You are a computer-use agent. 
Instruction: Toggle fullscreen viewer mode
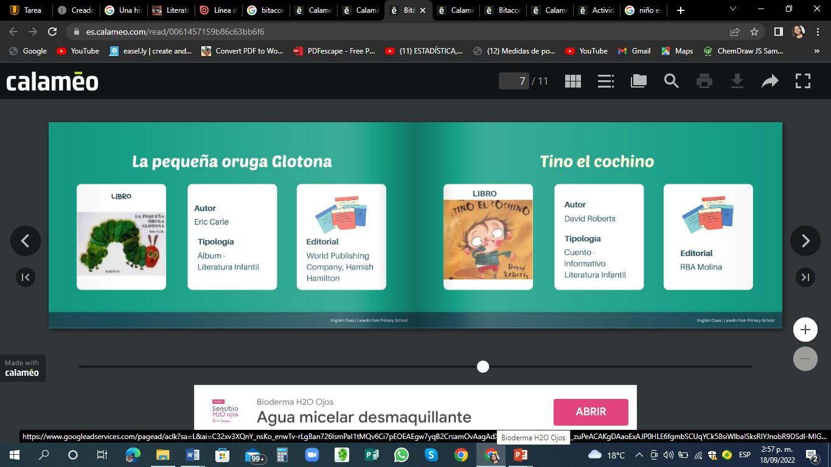(803, 81)
